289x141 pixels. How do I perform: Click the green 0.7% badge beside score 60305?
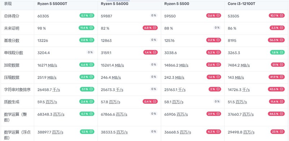click(x=87, y=16)
